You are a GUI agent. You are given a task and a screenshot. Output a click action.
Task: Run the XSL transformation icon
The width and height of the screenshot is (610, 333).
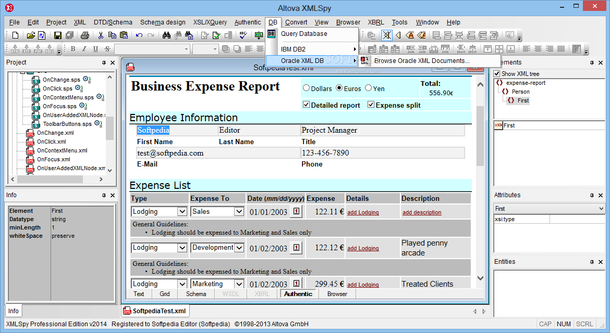[259, 35]
